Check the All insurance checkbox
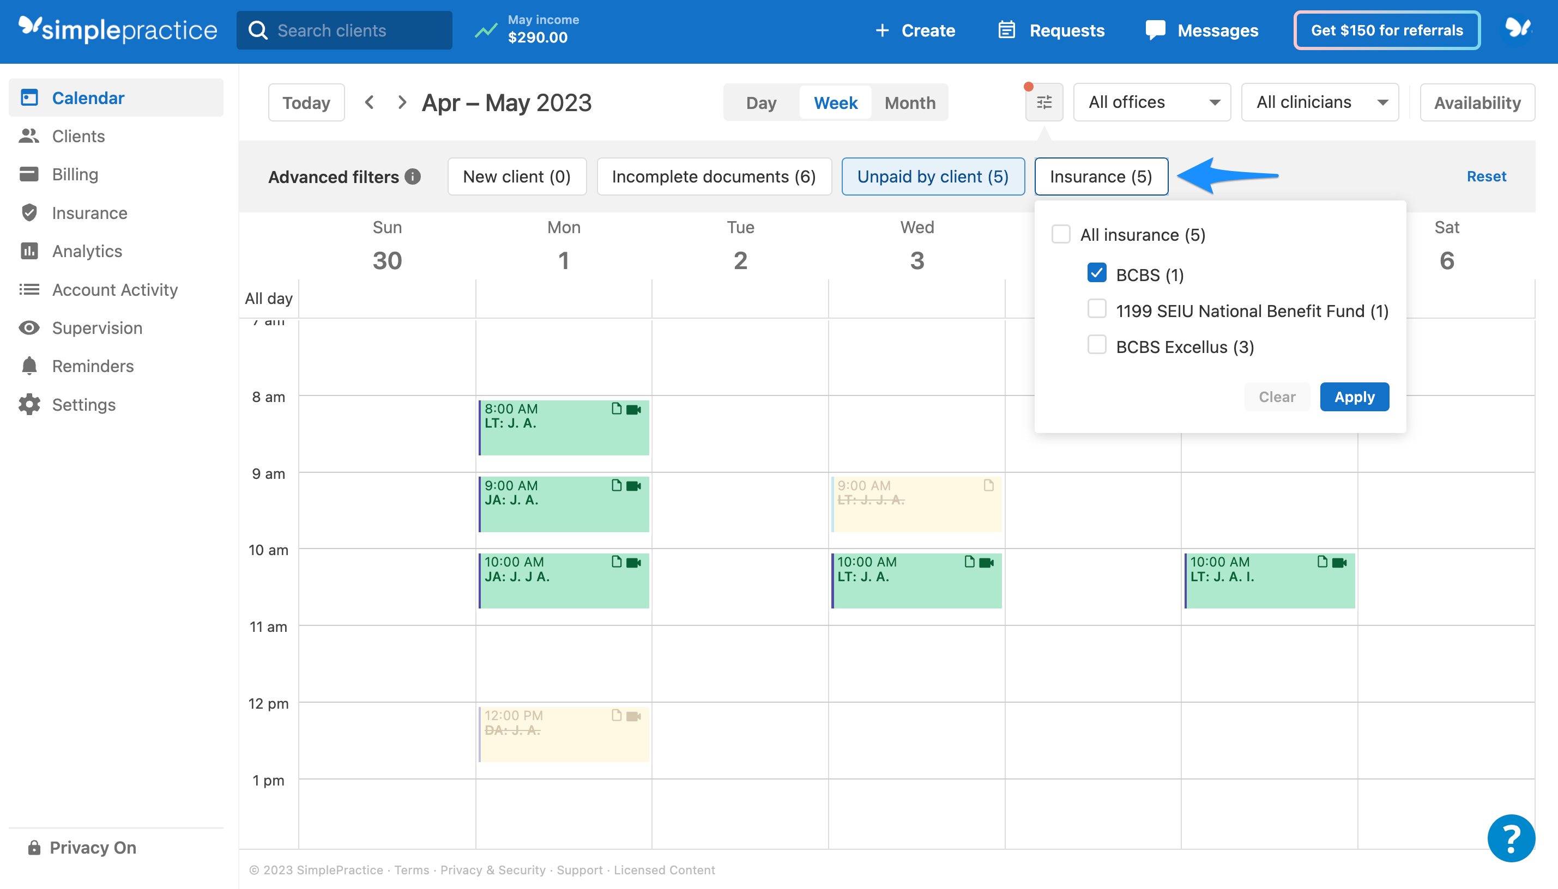The height and width of the screenshot is (889, 1558). coord(1061,234)
